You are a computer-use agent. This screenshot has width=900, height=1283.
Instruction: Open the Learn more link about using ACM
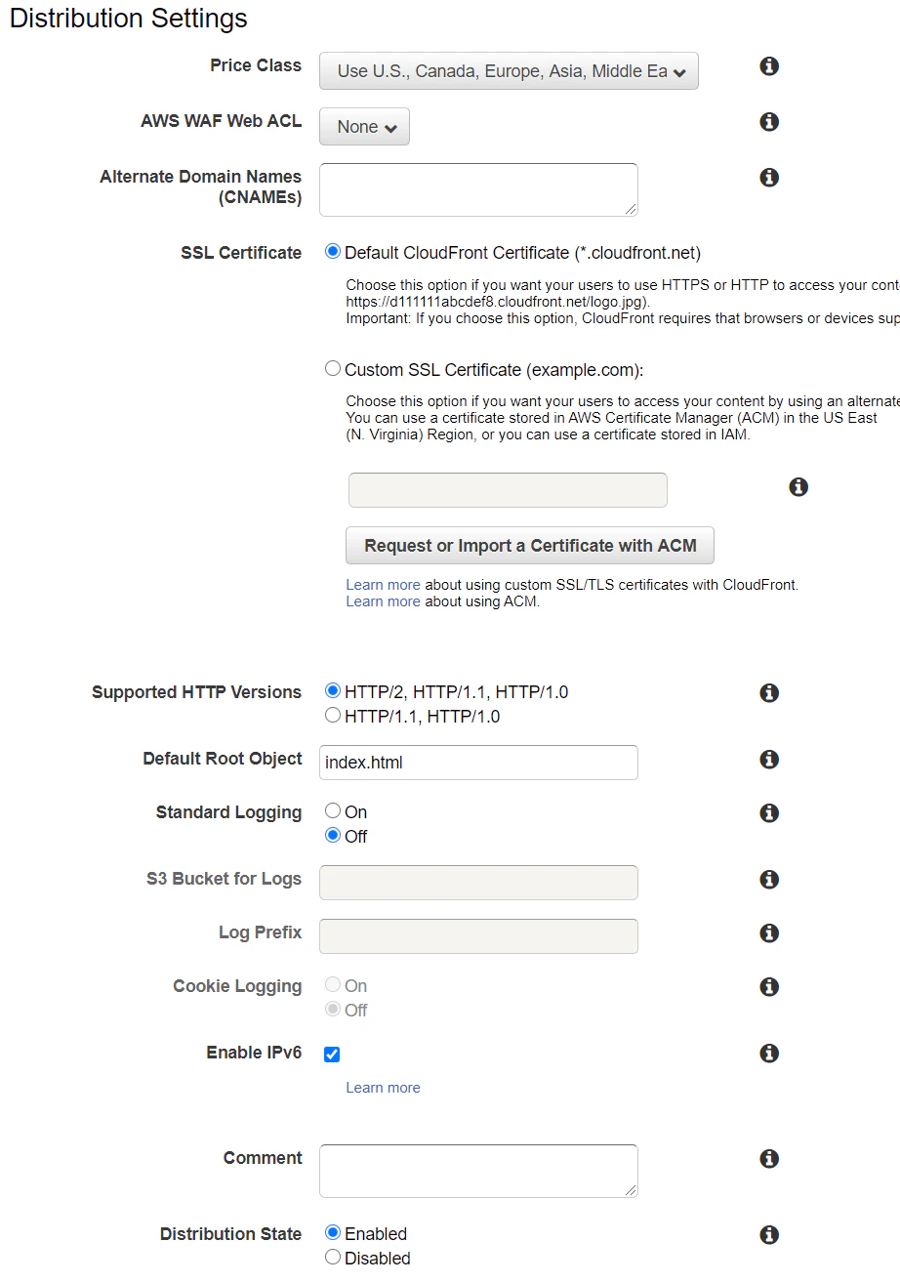[383, 601]
